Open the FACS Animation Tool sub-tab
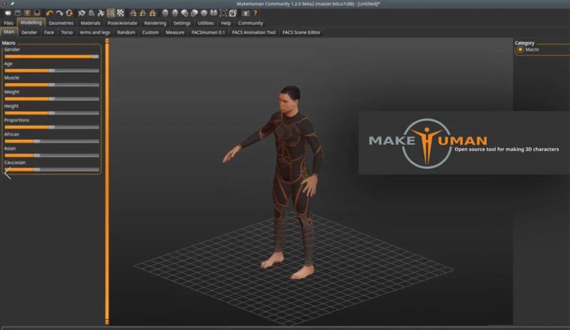Screen dimensions: 570x330 254,32
